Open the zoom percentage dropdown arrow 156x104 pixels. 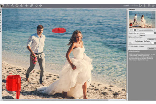pos(135,30)
